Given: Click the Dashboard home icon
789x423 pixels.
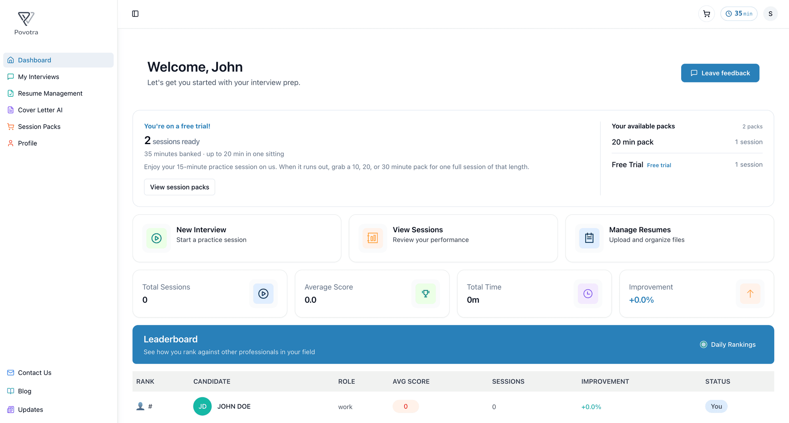Looking at the screenshot, I should (x=11, y=60).
